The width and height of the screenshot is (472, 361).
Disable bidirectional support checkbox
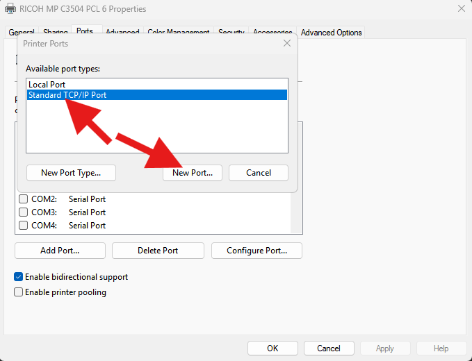(18, 277)
